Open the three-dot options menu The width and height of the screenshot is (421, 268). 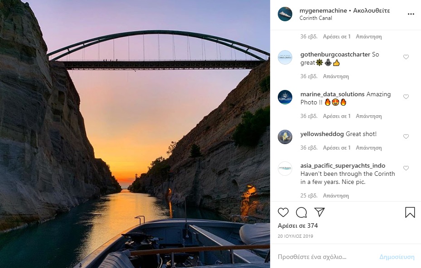coord(411,14)
